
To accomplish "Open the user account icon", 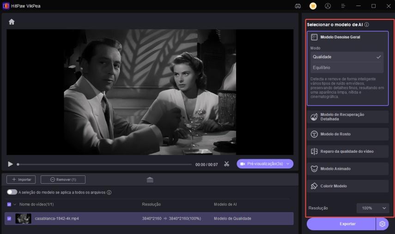I will tap(328, 6).
